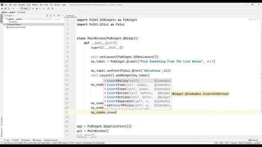Open the Project side tool window strip
262x147 pixels.
click(2, 18)
